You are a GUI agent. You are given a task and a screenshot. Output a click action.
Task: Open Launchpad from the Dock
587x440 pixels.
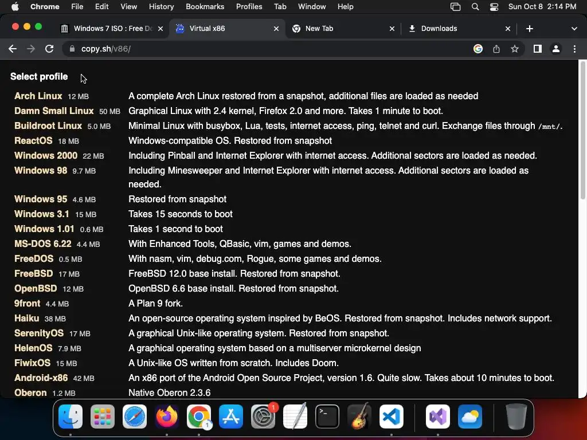pos(103,417)
